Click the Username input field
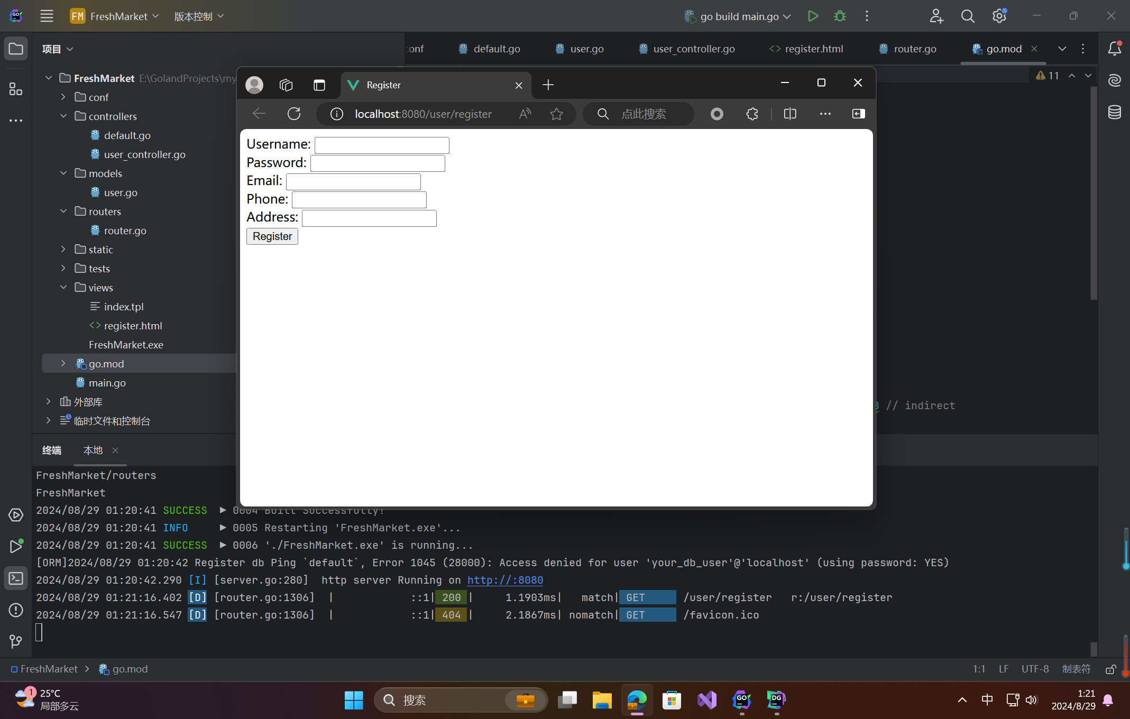This screenshot has width=1130, height=719. click(x=381, y=145)
